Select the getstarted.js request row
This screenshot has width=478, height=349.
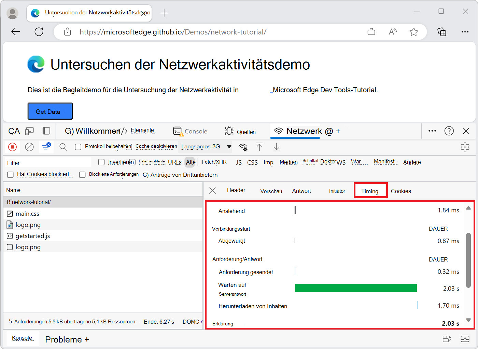point(103,236)
